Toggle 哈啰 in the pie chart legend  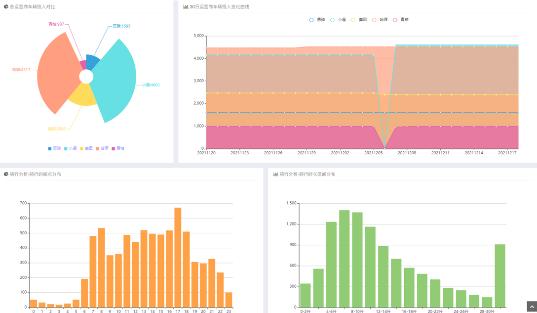tap(102, 148)
